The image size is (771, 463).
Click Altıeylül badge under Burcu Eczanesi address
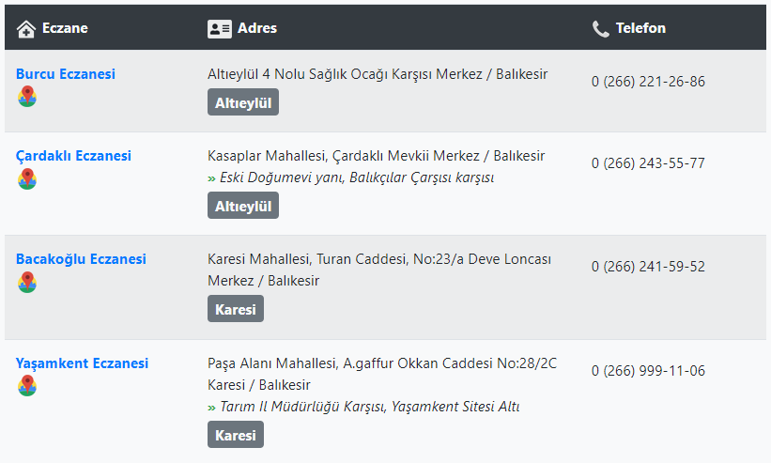[243, 102]
